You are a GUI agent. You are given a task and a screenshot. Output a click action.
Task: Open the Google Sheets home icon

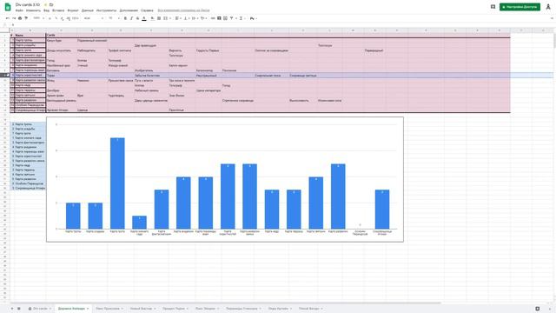[8, 7]
